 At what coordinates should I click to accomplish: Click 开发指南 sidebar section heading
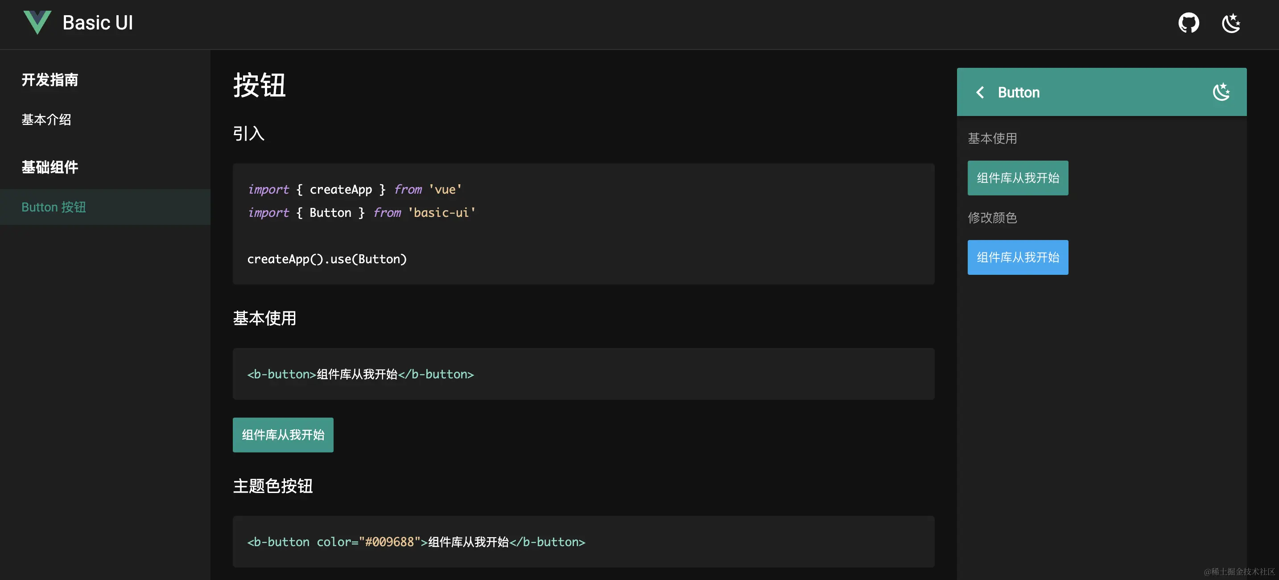(x=50, y=80)
